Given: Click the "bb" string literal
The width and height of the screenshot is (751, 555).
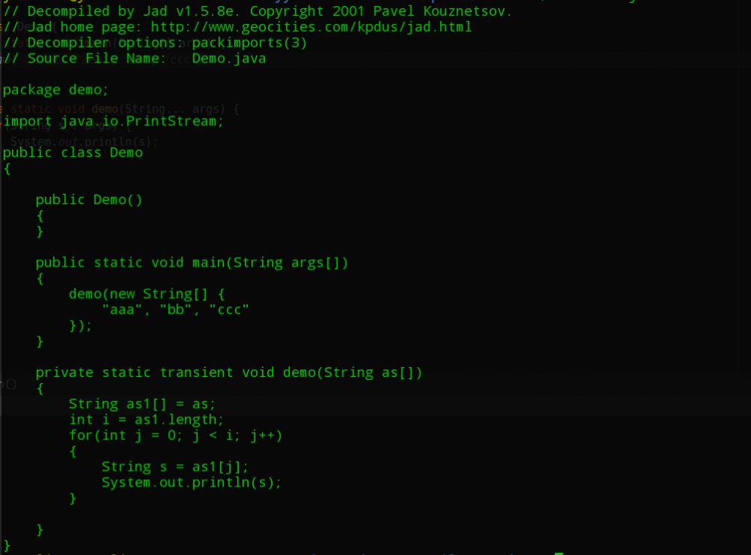Looking at the screenshot, I should 176,309.
